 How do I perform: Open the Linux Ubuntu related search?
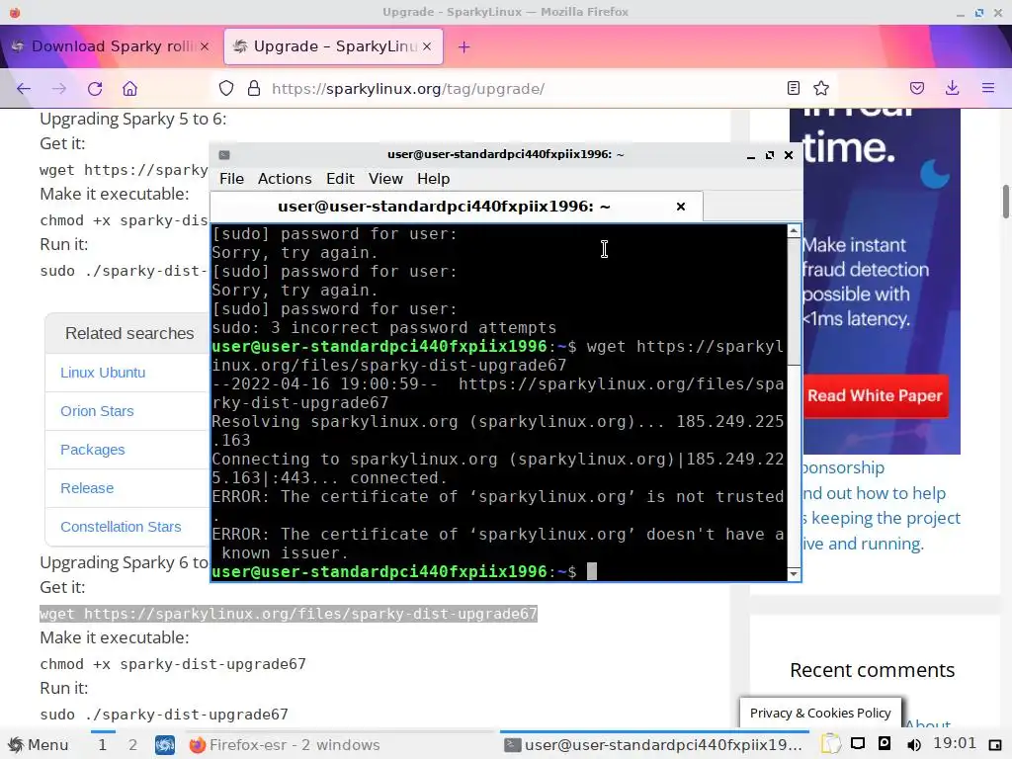coord(103,373)
